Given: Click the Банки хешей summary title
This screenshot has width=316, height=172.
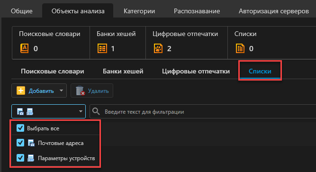Looking at the screenshot, I should 116,34.
